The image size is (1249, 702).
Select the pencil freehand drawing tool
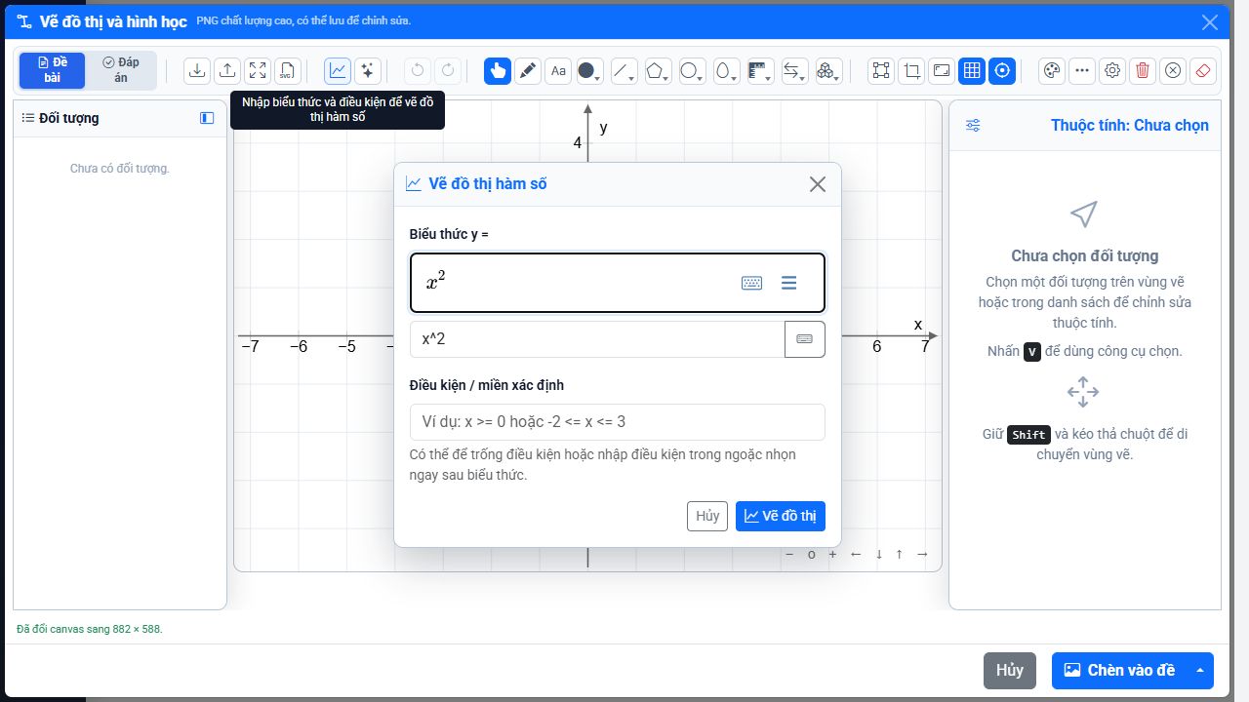tap(528, 70)
